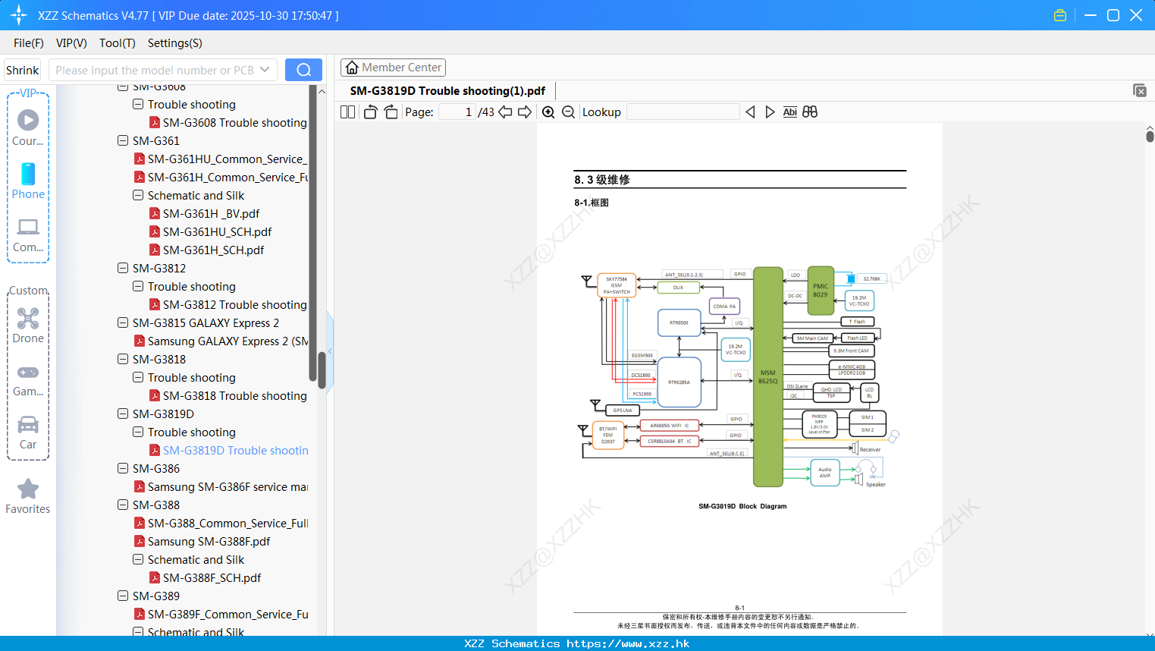Collapse the SM-G361 tree node

click(123, 140)
